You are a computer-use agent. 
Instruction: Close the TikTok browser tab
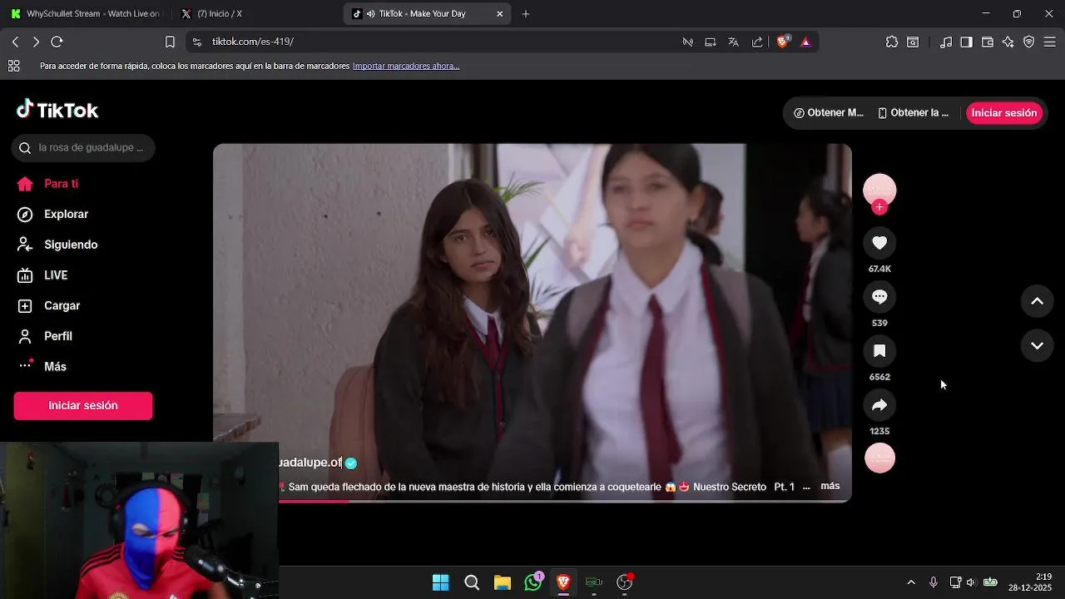pyautogui.click(x=499, y=14)
